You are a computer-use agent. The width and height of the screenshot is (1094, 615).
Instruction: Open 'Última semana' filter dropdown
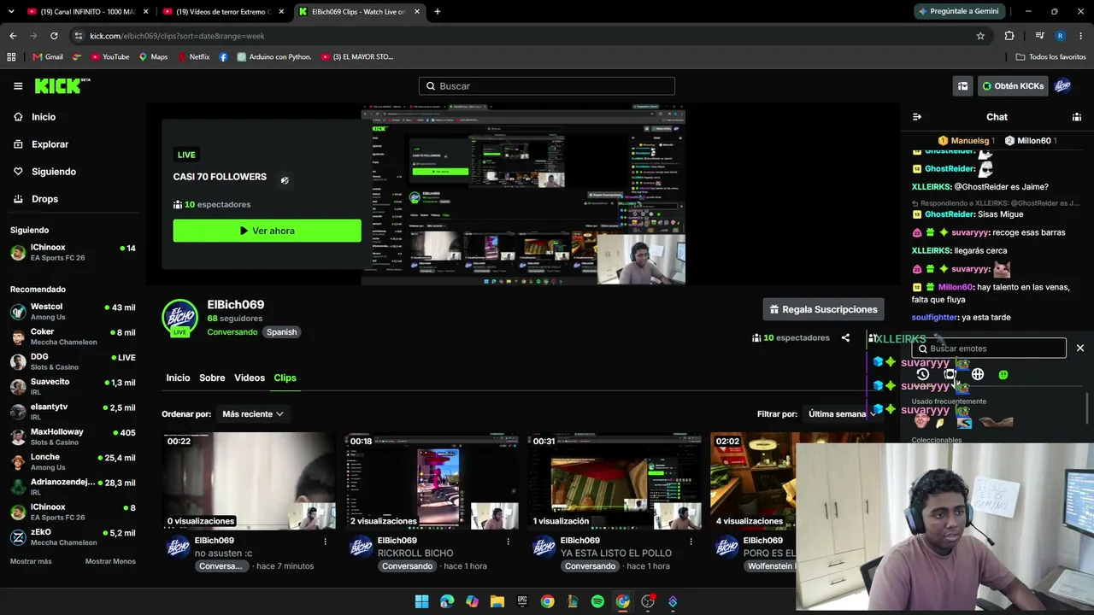(x=842, y=414)
